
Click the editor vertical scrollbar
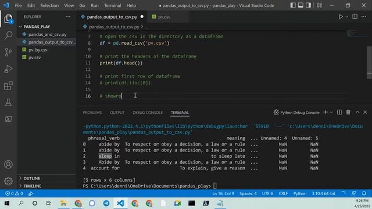click(369, 63)
